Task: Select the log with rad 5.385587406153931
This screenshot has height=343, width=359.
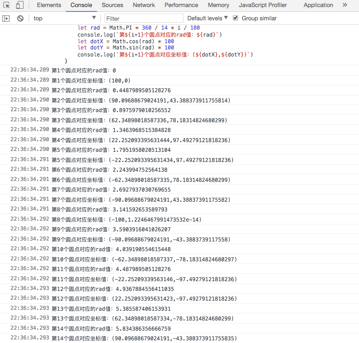Action: pyautogui.click(x=111, y=309)
